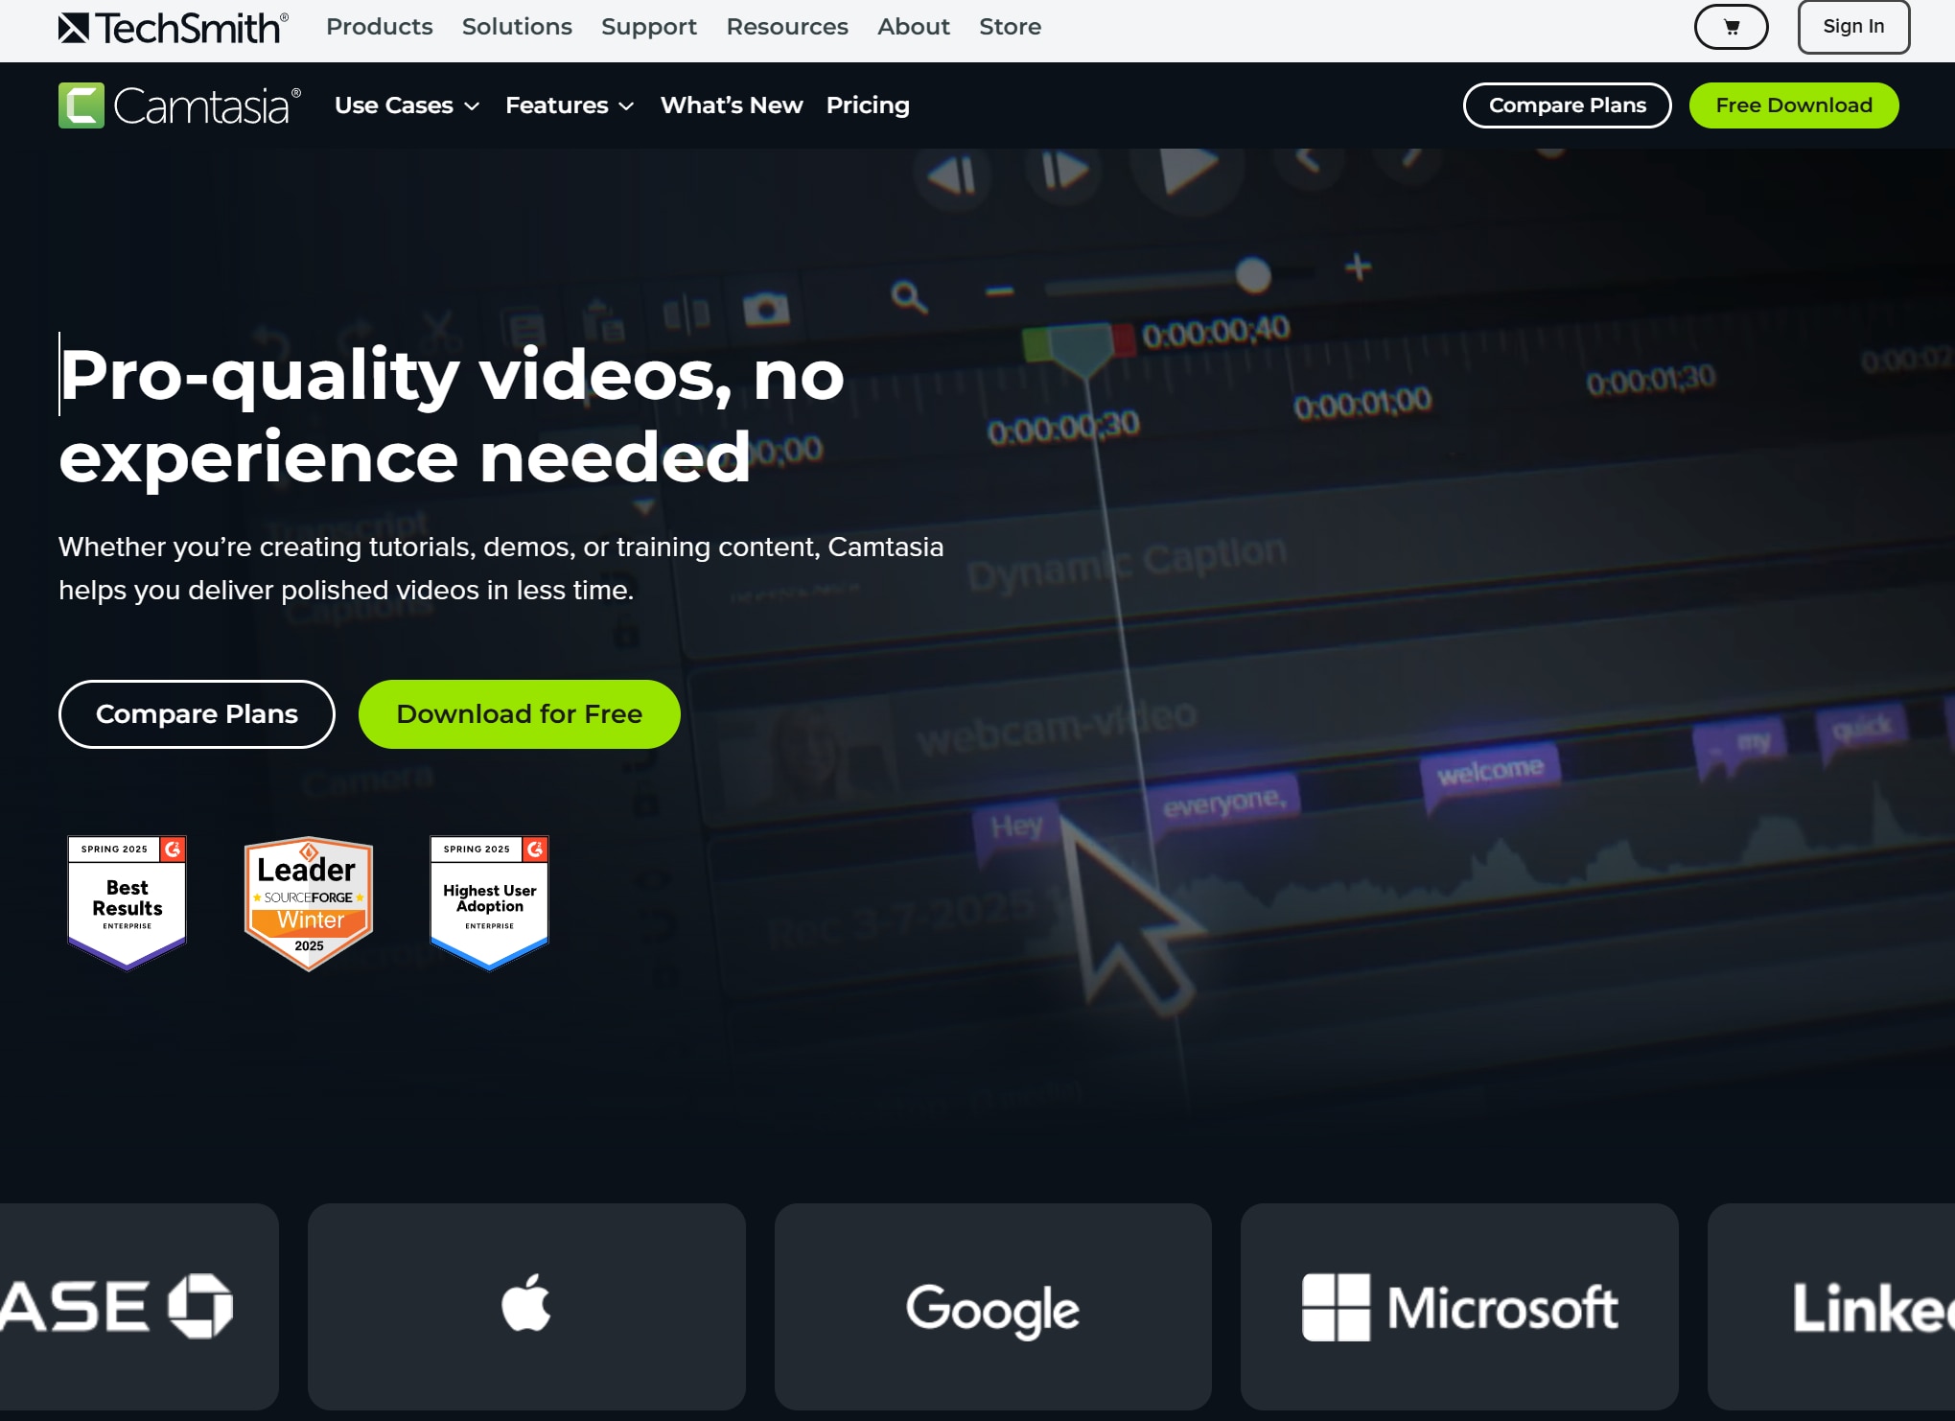Select the Chase logo card
The height and width of the screenshot is (1421, 1955).
tap(139, 1306)
